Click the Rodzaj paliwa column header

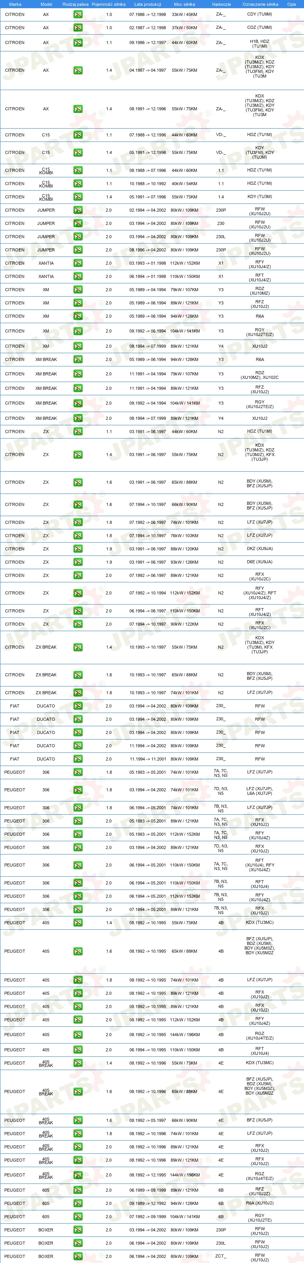pyautogui.click(x=76, y=4)
